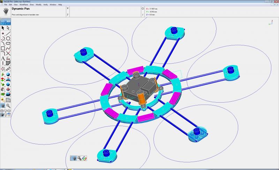Click the circle icon beside the X coordinate
The width and height of the screenshot is (279, 170).
coord(143,8)
